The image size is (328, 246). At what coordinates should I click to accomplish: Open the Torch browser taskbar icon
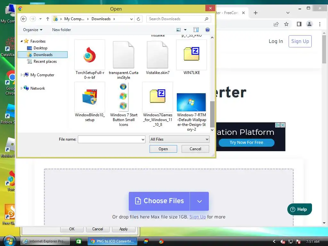[161, 242]
